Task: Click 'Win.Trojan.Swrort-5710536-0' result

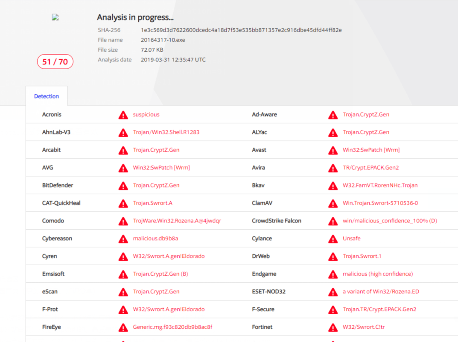Action: coord(380,203)
